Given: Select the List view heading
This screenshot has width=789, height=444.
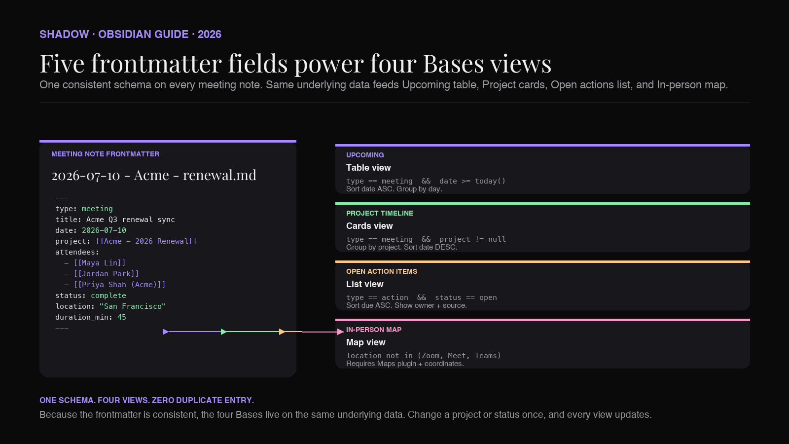Looking at the screenshot, I should pos(365,284).
